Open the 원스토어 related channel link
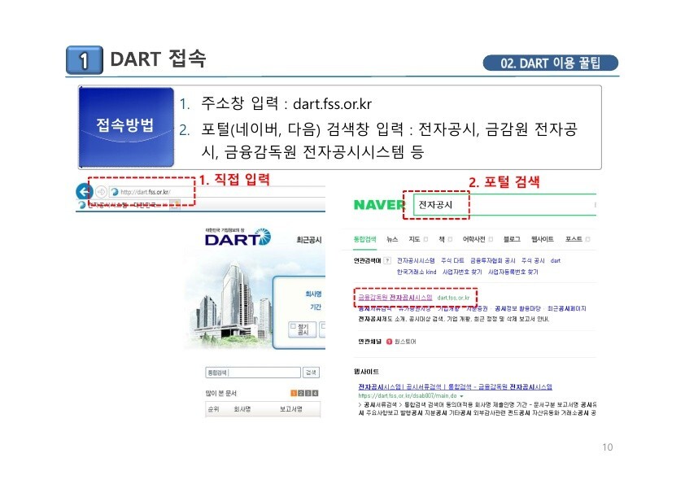Screen dimensions: 685x484 (404, 342)
